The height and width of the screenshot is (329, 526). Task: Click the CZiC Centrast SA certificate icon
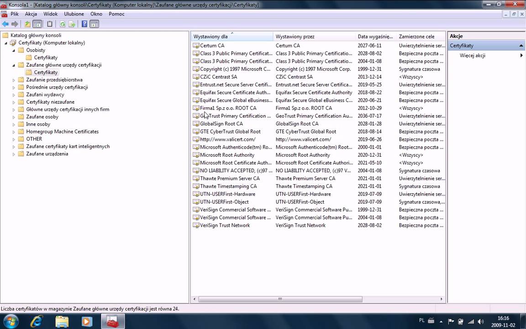[196, 77]
